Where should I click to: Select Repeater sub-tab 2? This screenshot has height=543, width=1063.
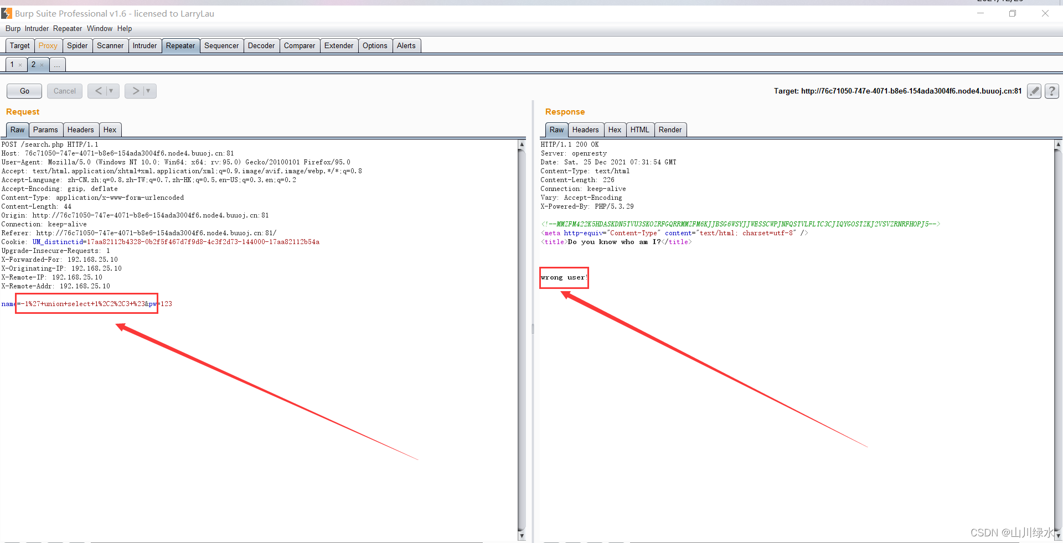33,65
